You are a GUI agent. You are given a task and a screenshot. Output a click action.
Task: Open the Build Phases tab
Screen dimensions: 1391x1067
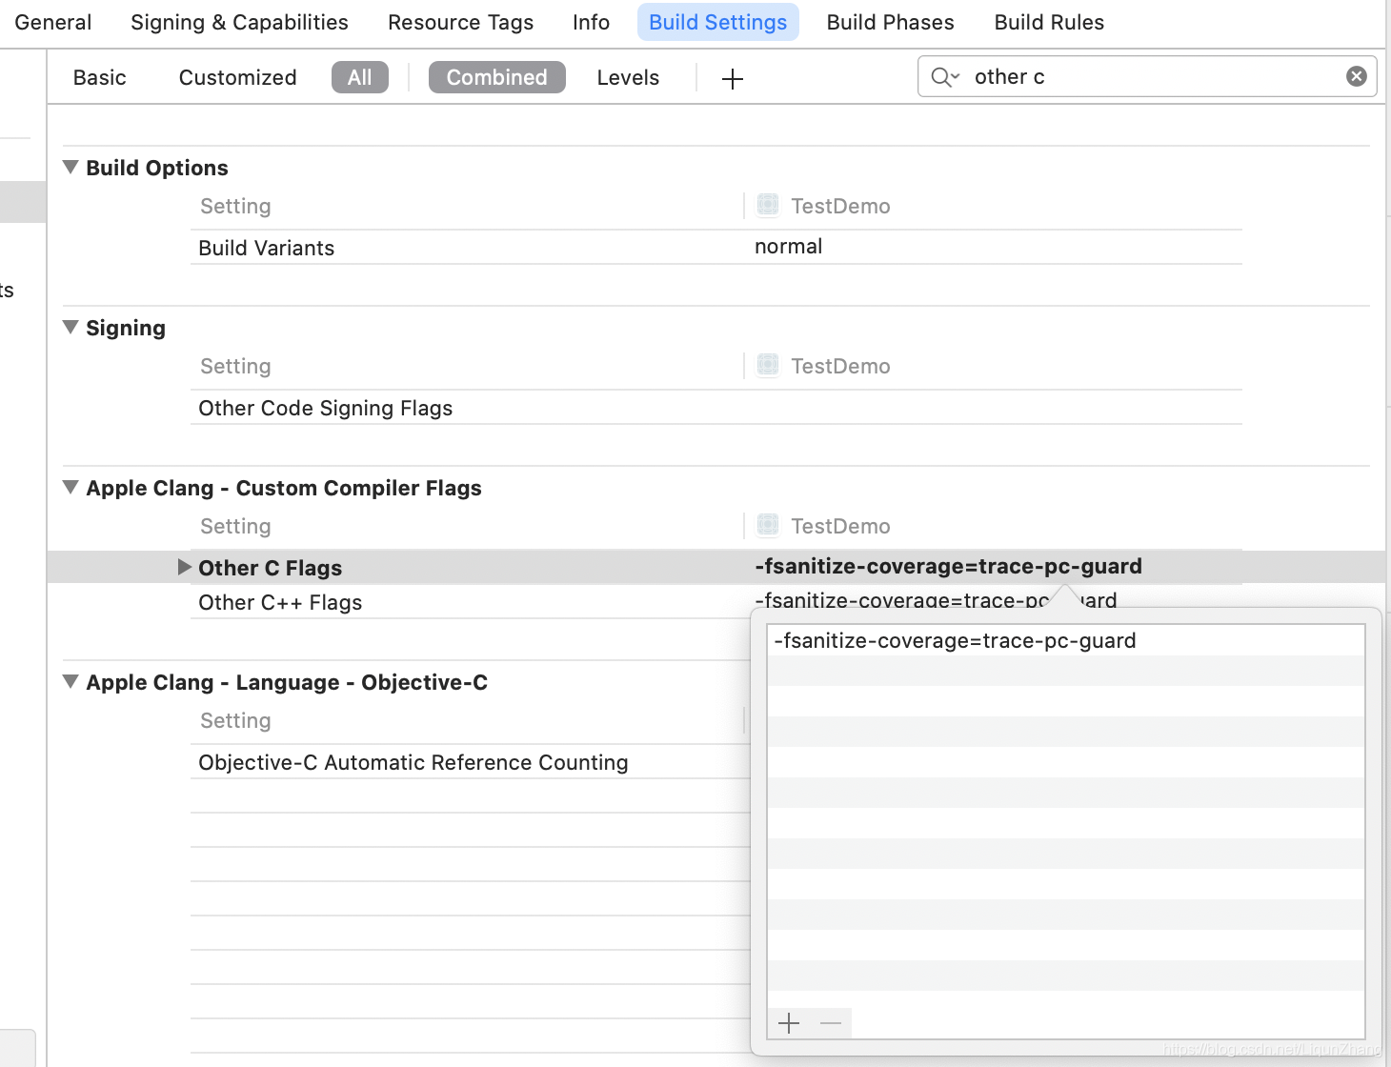(x=890, y=22)
